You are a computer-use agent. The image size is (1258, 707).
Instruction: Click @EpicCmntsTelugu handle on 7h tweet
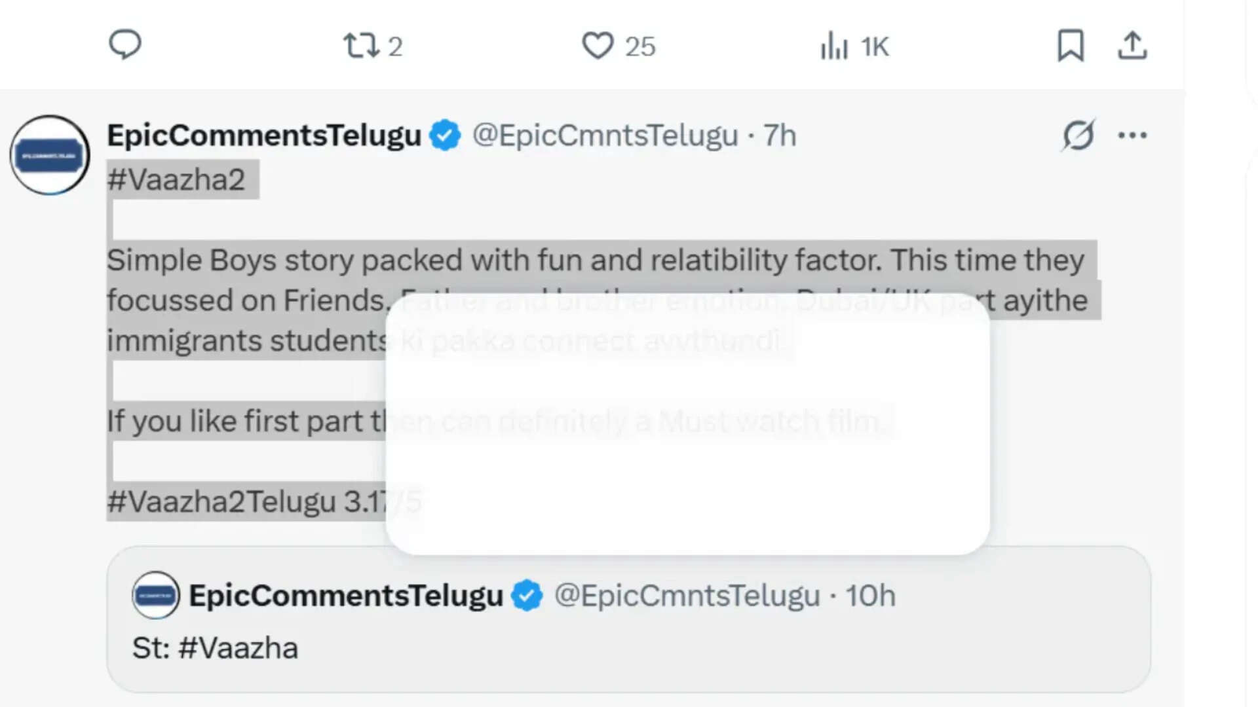pos(605,136)
